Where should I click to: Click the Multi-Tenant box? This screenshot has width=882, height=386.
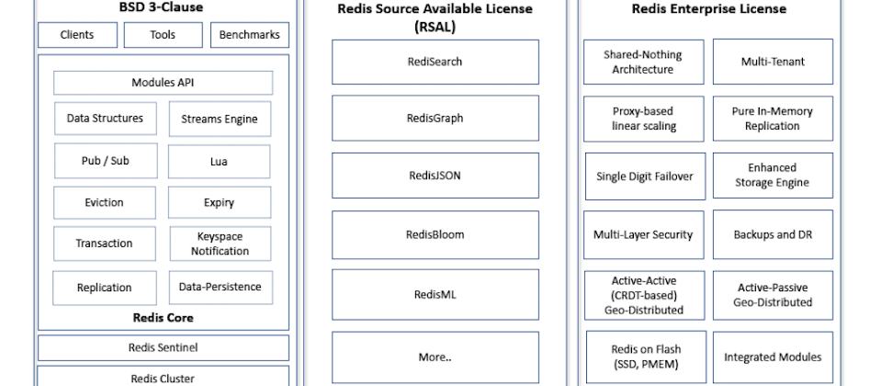773,62
